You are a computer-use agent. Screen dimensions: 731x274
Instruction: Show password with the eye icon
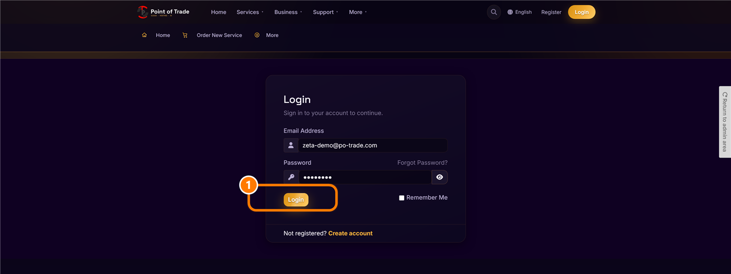(x=440, y=177)
